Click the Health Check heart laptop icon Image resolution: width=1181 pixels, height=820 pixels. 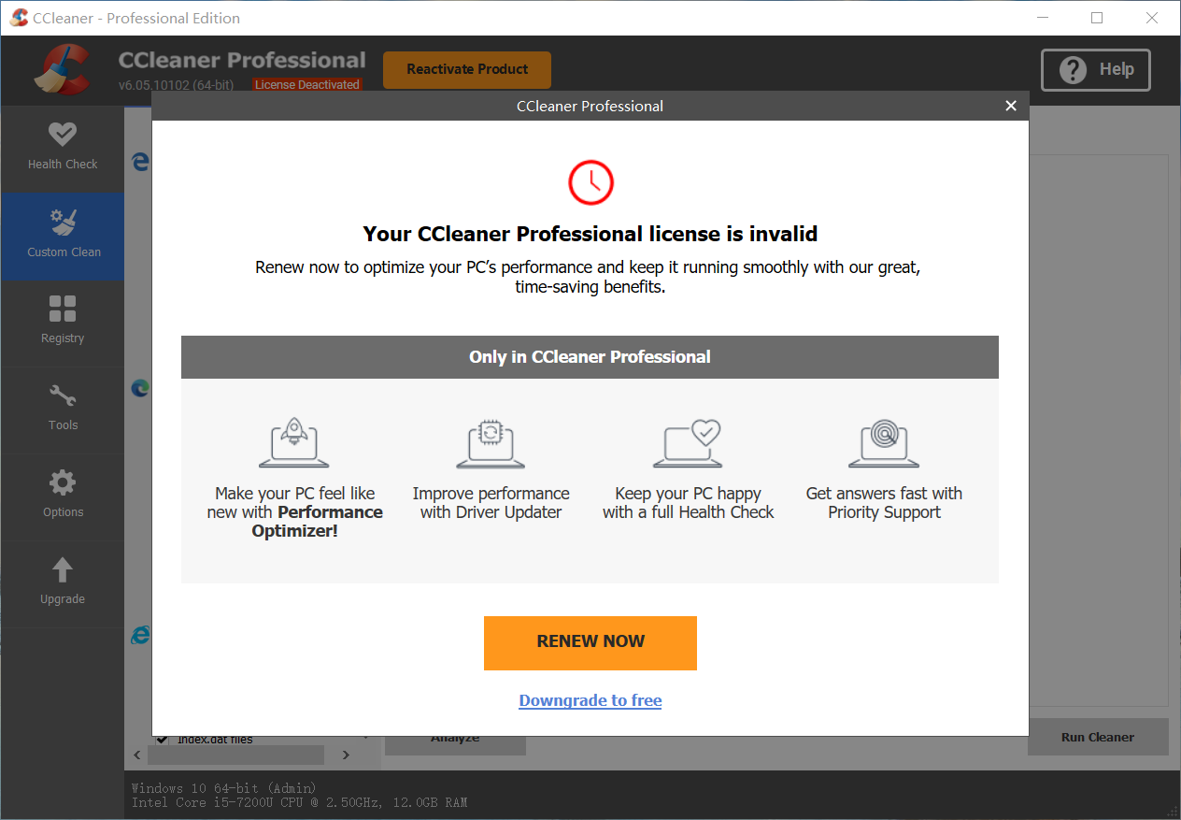[688, 444]
